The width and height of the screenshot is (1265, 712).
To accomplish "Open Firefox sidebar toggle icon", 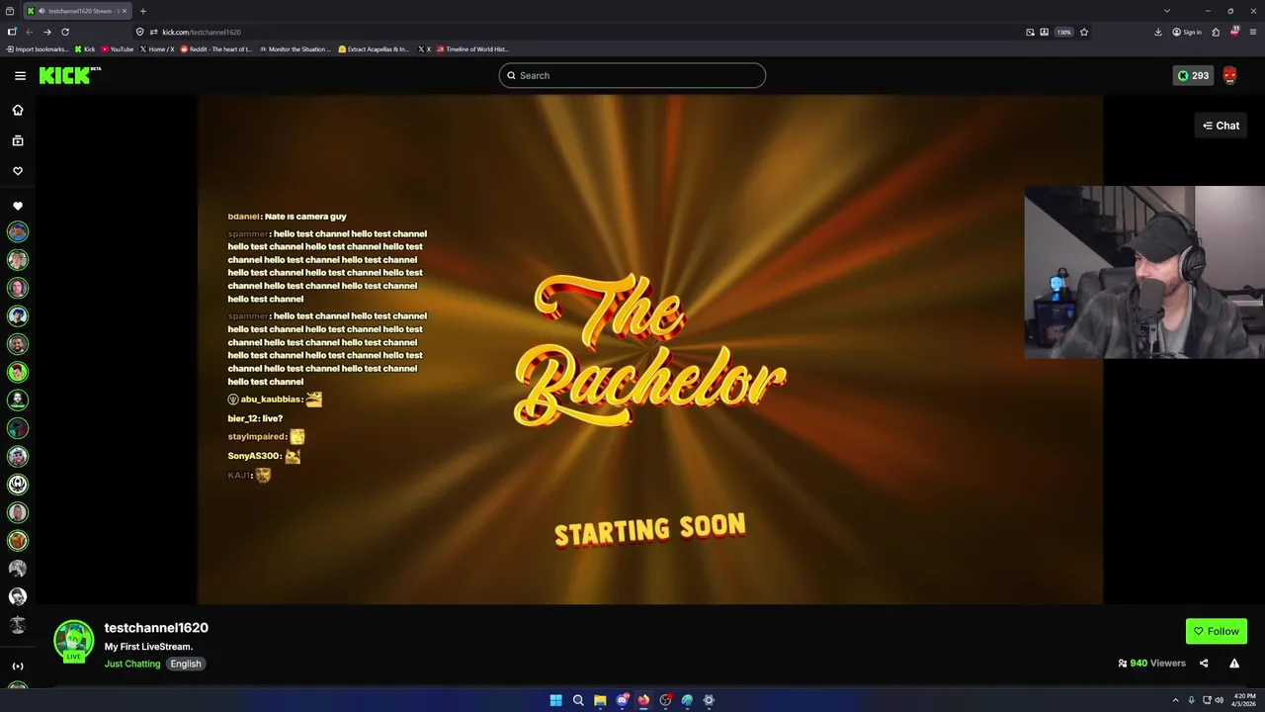I will click(x=12, y=32).
